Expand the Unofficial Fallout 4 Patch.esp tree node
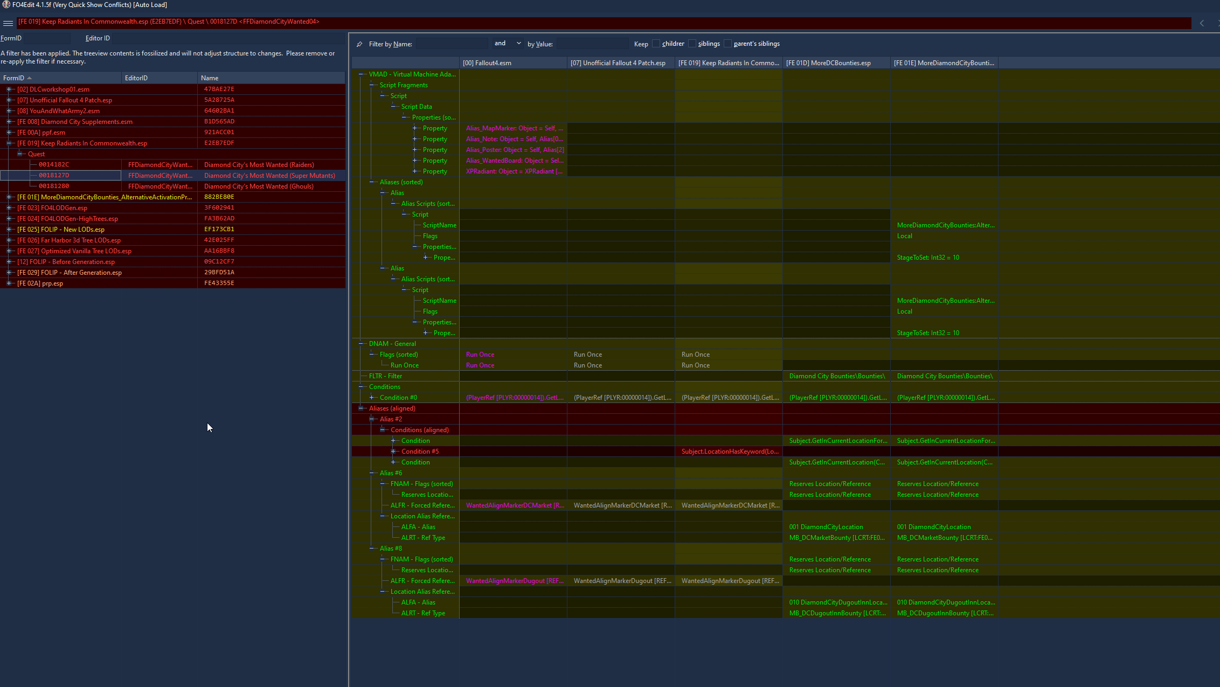 click(x=9, y=100)
